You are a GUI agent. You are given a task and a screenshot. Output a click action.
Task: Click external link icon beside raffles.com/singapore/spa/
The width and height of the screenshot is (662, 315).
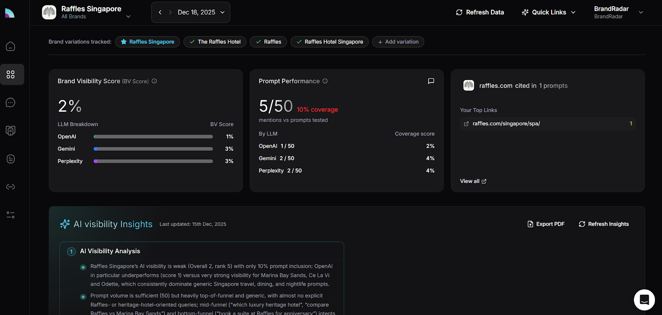tap(466, 124)
